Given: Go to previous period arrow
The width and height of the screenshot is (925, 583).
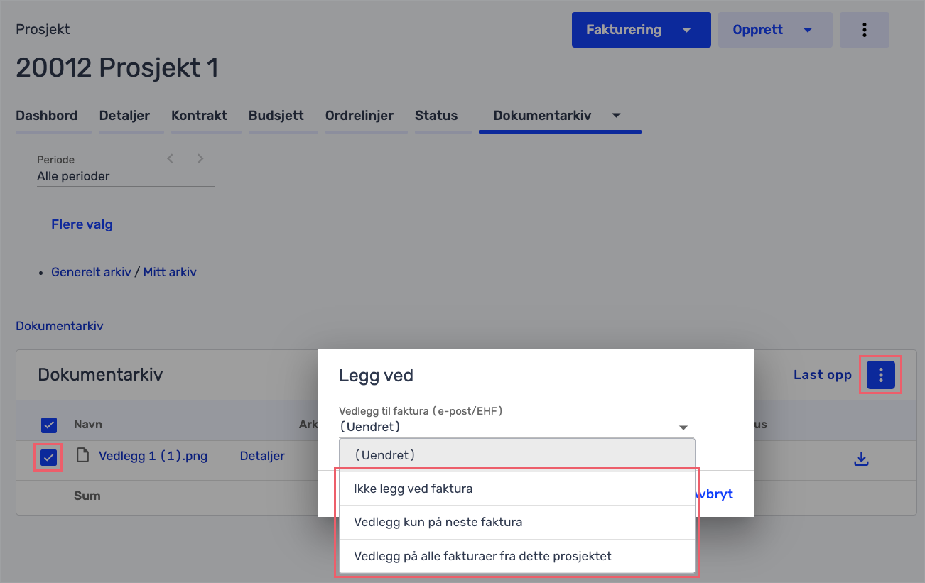Looking at the screenshot, I should pyautogui.click(x=171, y=158).
